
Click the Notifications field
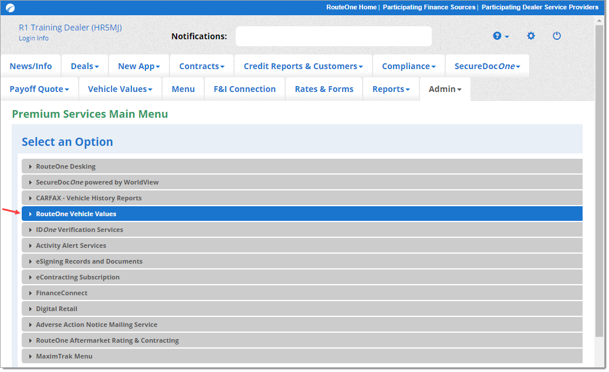(334, 36)
